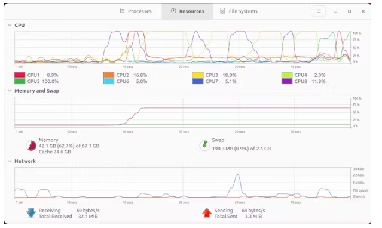The width and height of the screenshot is (382, 228).
Task: Change the CPU1 red color swatch
Action: click(20, 75)
